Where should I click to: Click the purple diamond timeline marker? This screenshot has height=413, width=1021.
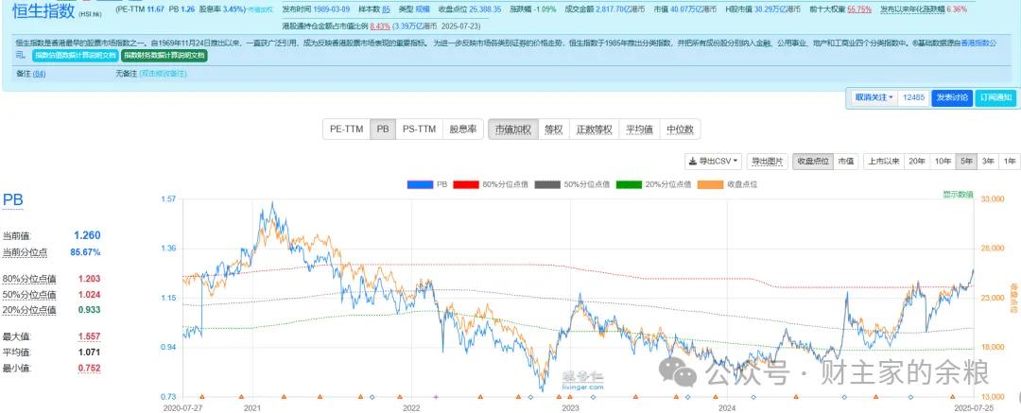pyautogui.click(x=436, y=397)
